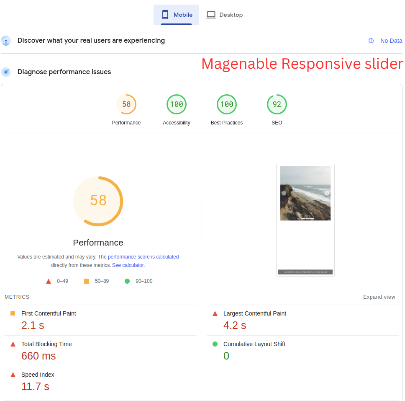Click the No Data info icon
405x401 pixels.
pyautogui.click(x=371, y=41)
